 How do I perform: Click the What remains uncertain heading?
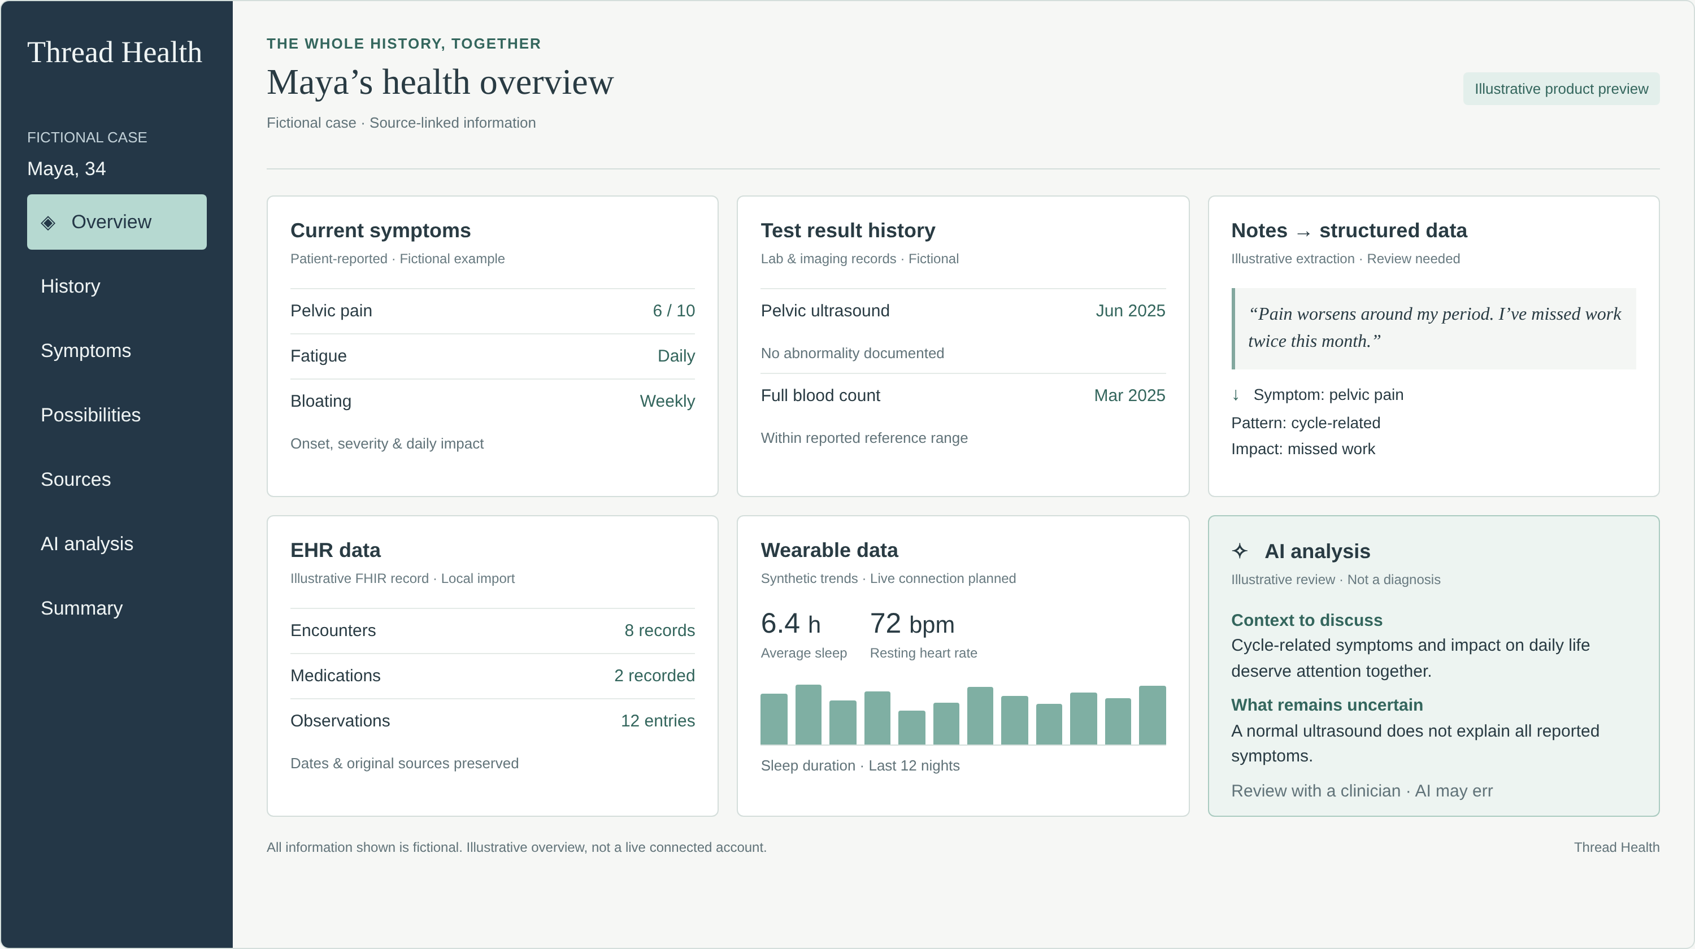(x=1327, y=705)
